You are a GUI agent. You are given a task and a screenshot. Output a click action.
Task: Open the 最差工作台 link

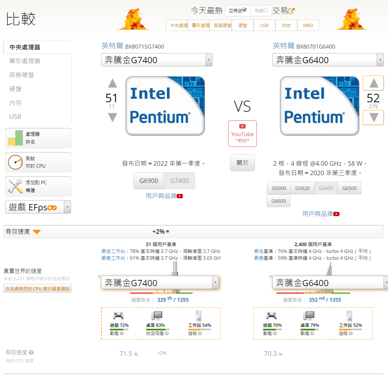113,258
